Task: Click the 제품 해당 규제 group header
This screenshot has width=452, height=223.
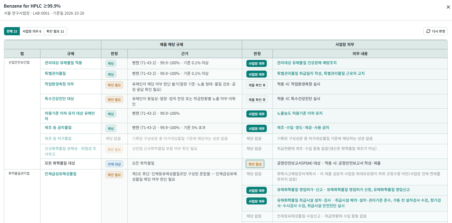Action: tap(172, 44)
